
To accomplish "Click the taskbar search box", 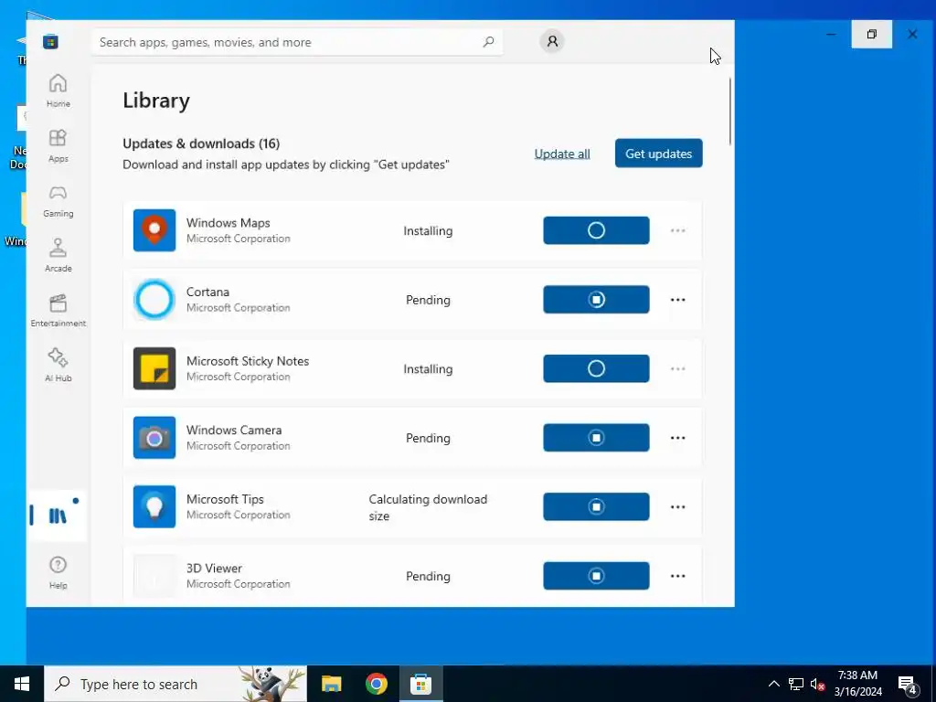I will (x=175, y=684).
